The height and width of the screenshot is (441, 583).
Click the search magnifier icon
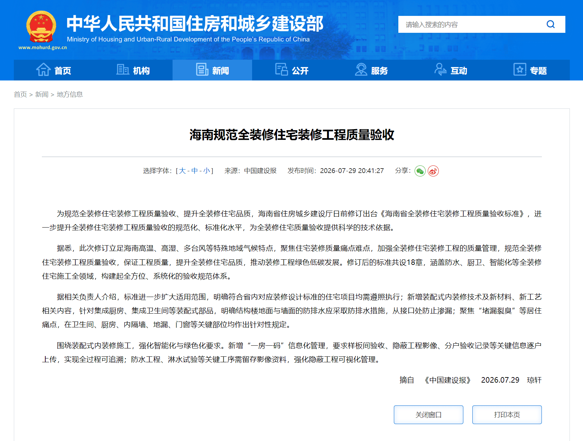(x=550, y=24)
